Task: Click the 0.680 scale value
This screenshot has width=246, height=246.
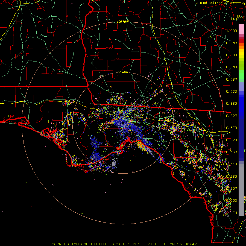Action: click(x=232, y=104)
